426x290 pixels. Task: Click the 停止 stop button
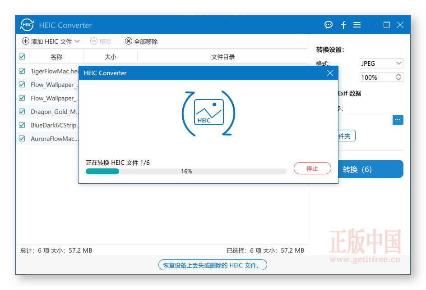point(312,168)
